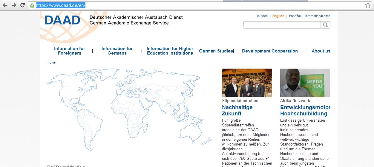Open the Stipendiatentreffen photo thumbnail
Viewport: 374px width, 167px height.
pyautogui.click(x=247, y=83)
